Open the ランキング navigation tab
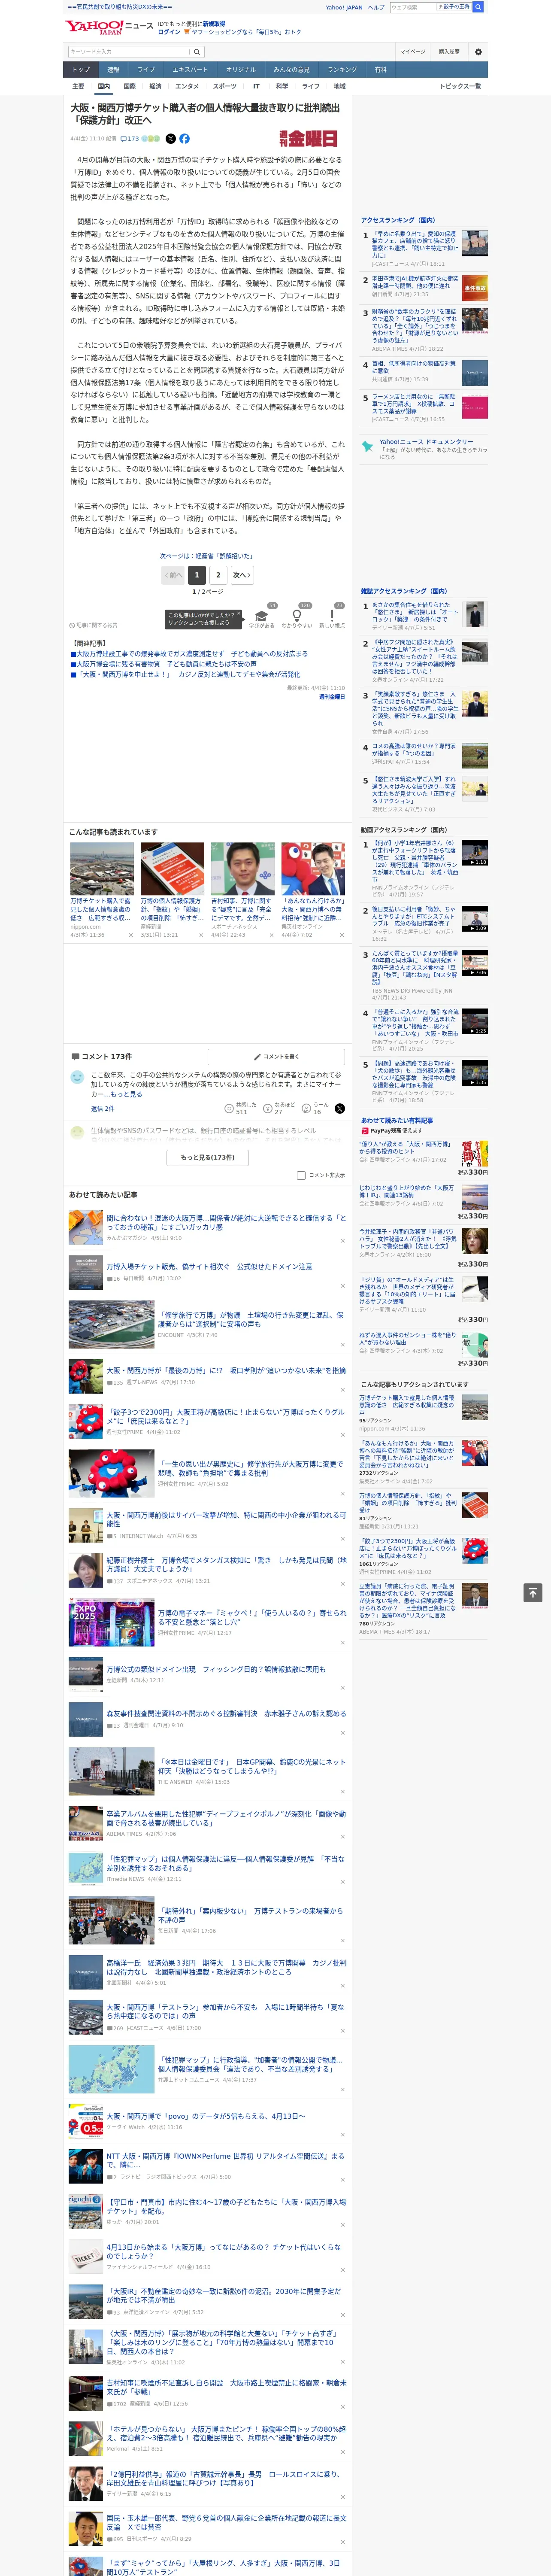551x2576 pixels. pyautogui.click(x=342, y=70)
